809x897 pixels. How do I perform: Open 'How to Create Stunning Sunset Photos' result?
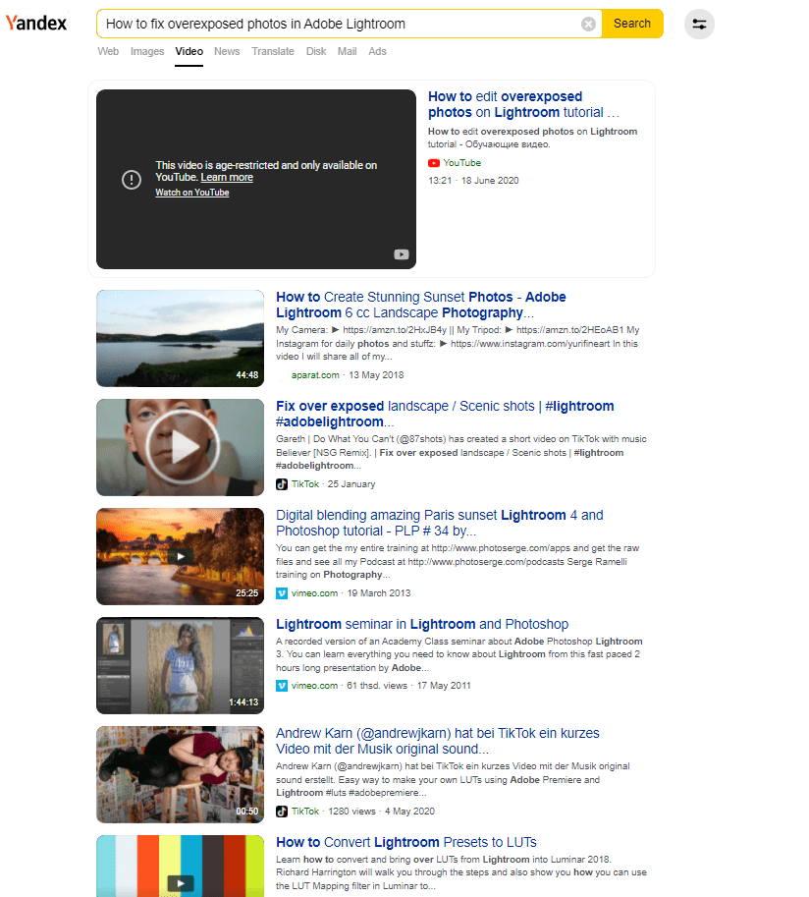(x=421, y=305)
